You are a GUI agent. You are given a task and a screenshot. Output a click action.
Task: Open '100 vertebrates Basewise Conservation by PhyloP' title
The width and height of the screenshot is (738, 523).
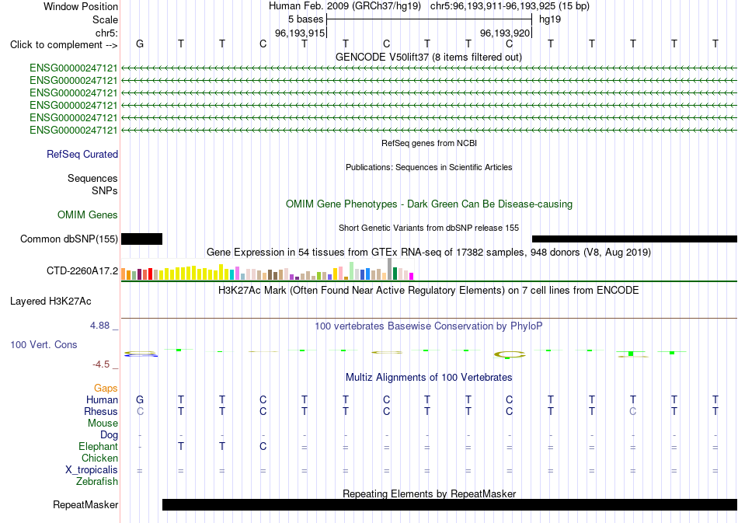[x=429, y=326]
